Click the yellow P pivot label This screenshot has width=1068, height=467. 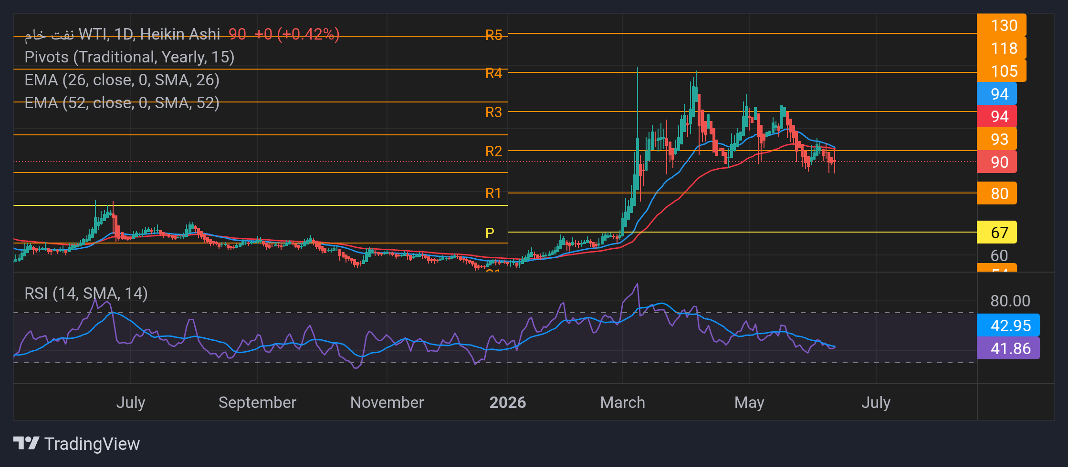coord(490,233)
